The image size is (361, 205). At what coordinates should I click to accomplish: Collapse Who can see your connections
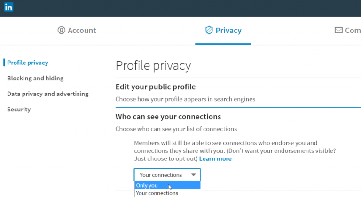(x=168, y=117)
